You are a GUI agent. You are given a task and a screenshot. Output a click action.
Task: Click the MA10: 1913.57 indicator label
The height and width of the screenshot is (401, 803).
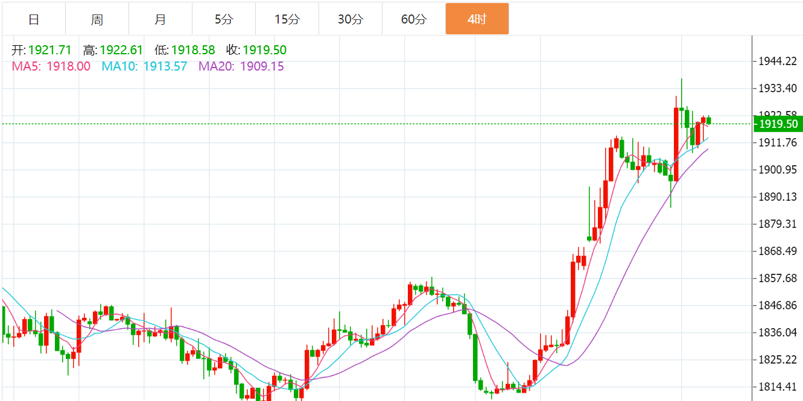(144, 66)
